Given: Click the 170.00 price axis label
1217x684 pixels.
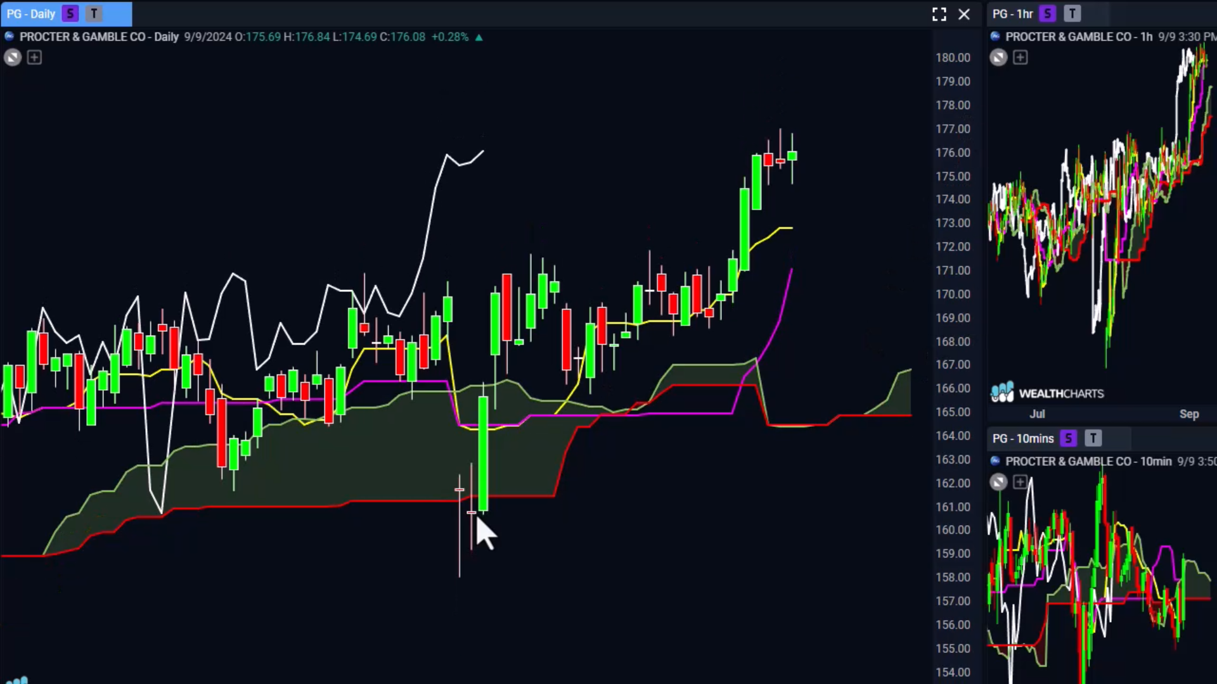Looking at the screenshot, I should click(x=953, y=294).
